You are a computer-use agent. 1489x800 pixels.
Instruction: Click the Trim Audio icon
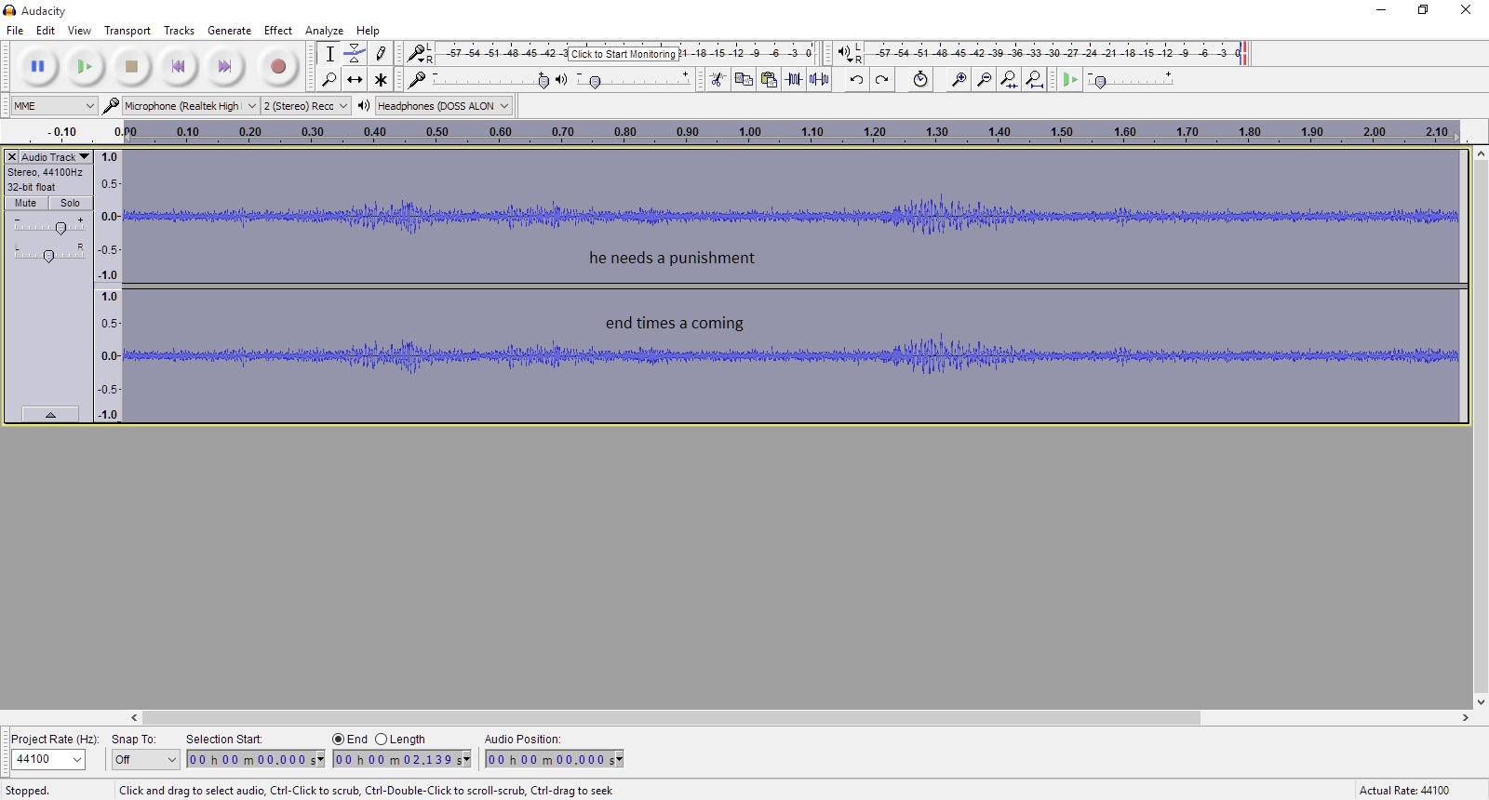tap(794, 80)
